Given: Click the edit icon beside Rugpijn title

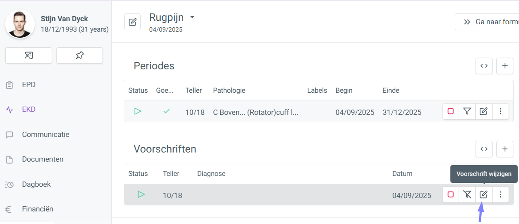Looking at the screenshot, I should [x=132, y=22].
